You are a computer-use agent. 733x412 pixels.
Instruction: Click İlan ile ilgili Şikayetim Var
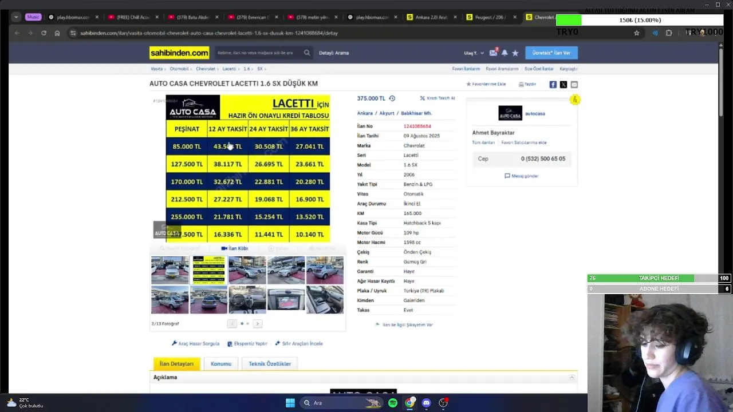pyautogui.click(x=404, y=324)
